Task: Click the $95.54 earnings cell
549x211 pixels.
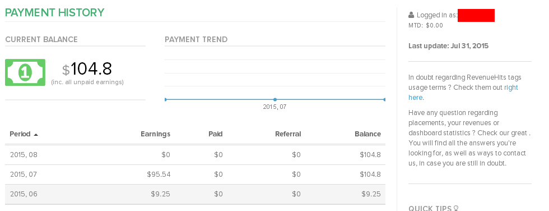Action: tap(159, 175)
